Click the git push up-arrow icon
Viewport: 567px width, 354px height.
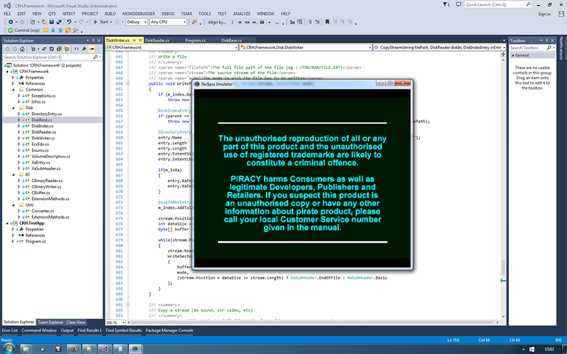click(x=60, y=30)
